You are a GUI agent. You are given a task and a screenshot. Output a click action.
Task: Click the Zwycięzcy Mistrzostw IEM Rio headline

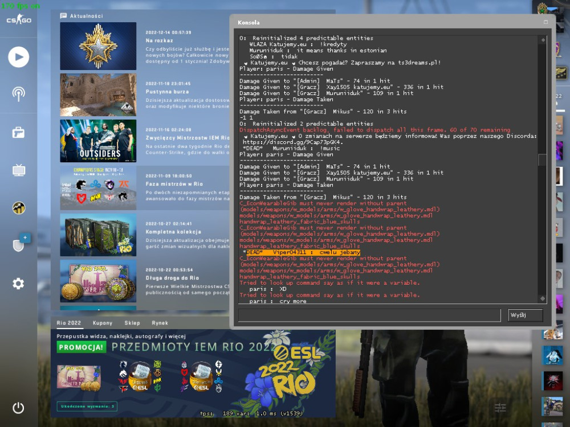188,138
